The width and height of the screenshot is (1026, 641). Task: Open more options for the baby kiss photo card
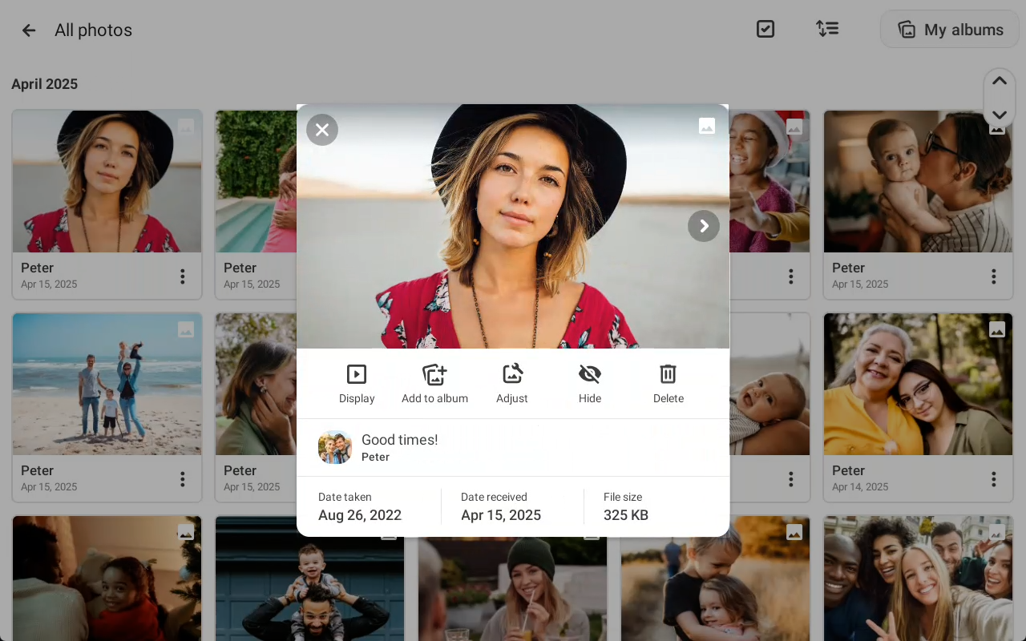[994, 276]
